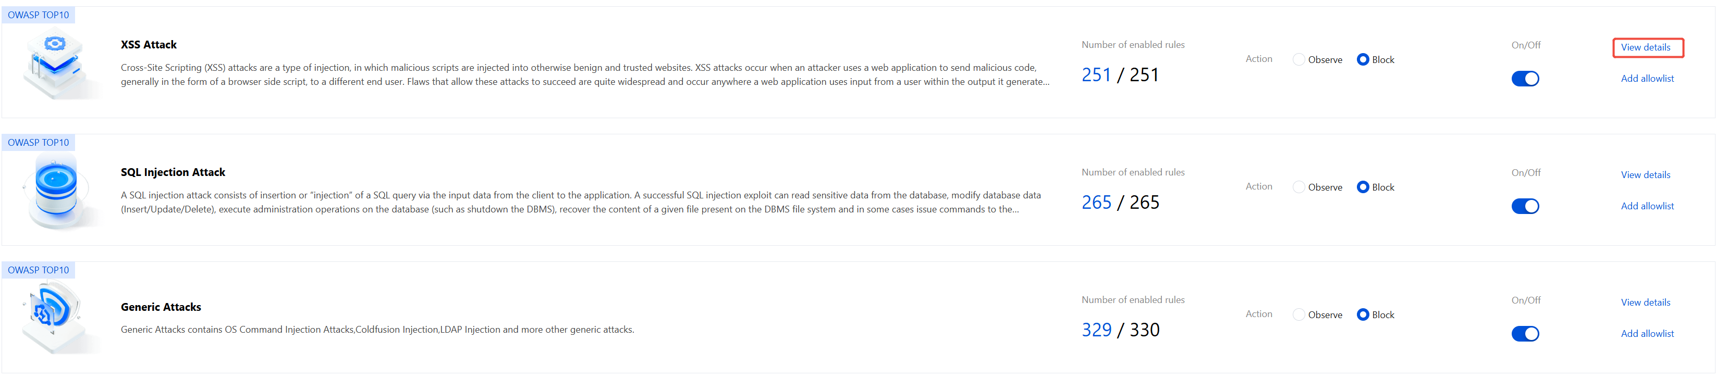View details of SQL Injection Attack

coord(1645,175)
